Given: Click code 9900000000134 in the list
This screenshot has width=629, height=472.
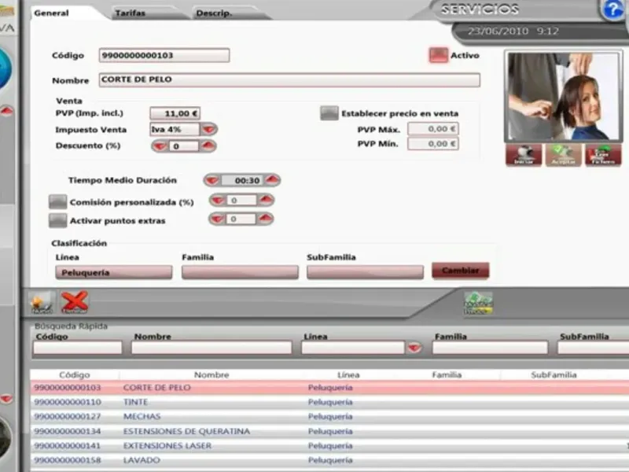Looking at the screenshot, I should coord(68,431).
